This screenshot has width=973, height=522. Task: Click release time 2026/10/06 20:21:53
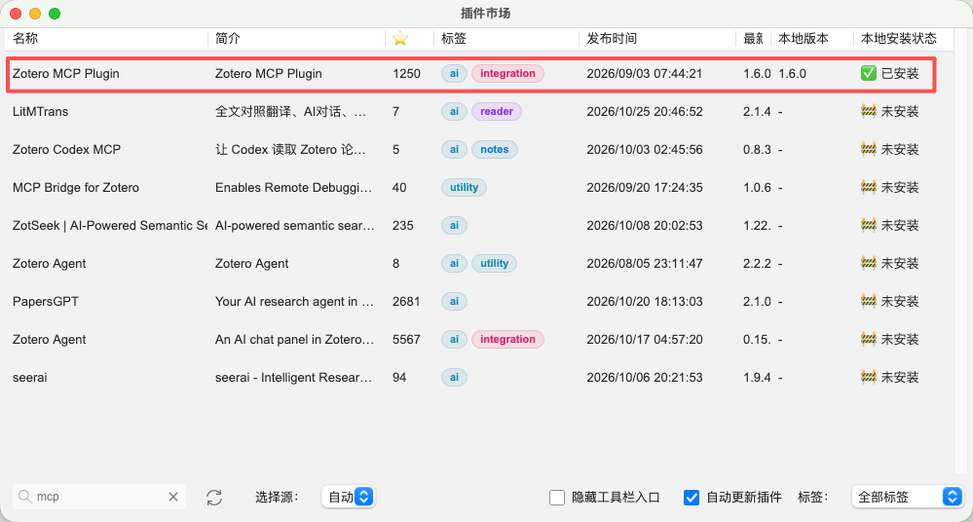click(x=645, y=378)
